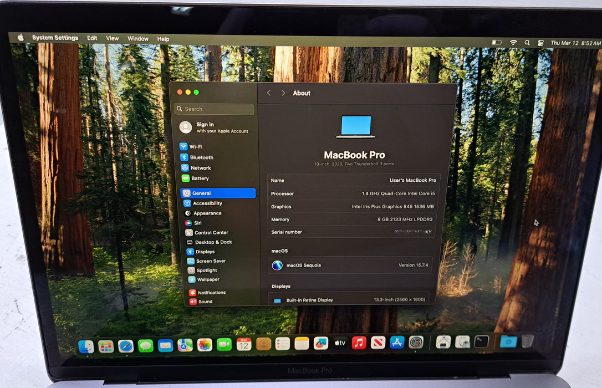The width and height of the screenshot is (602, 388).
Task: Go back with the left chevron
Action: pyautogui.click(x=269, y=93)
